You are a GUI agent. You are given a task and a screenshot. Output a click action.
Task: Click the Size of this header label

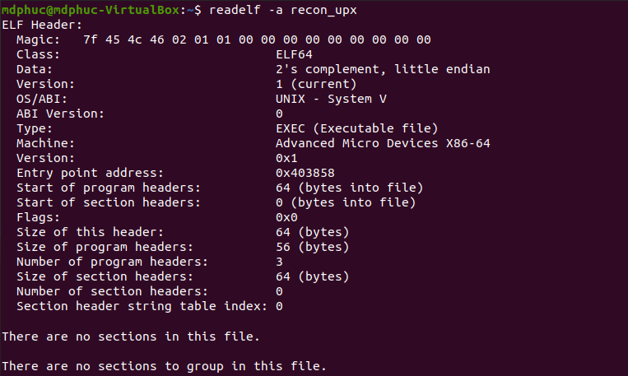[x=90, y=232]
